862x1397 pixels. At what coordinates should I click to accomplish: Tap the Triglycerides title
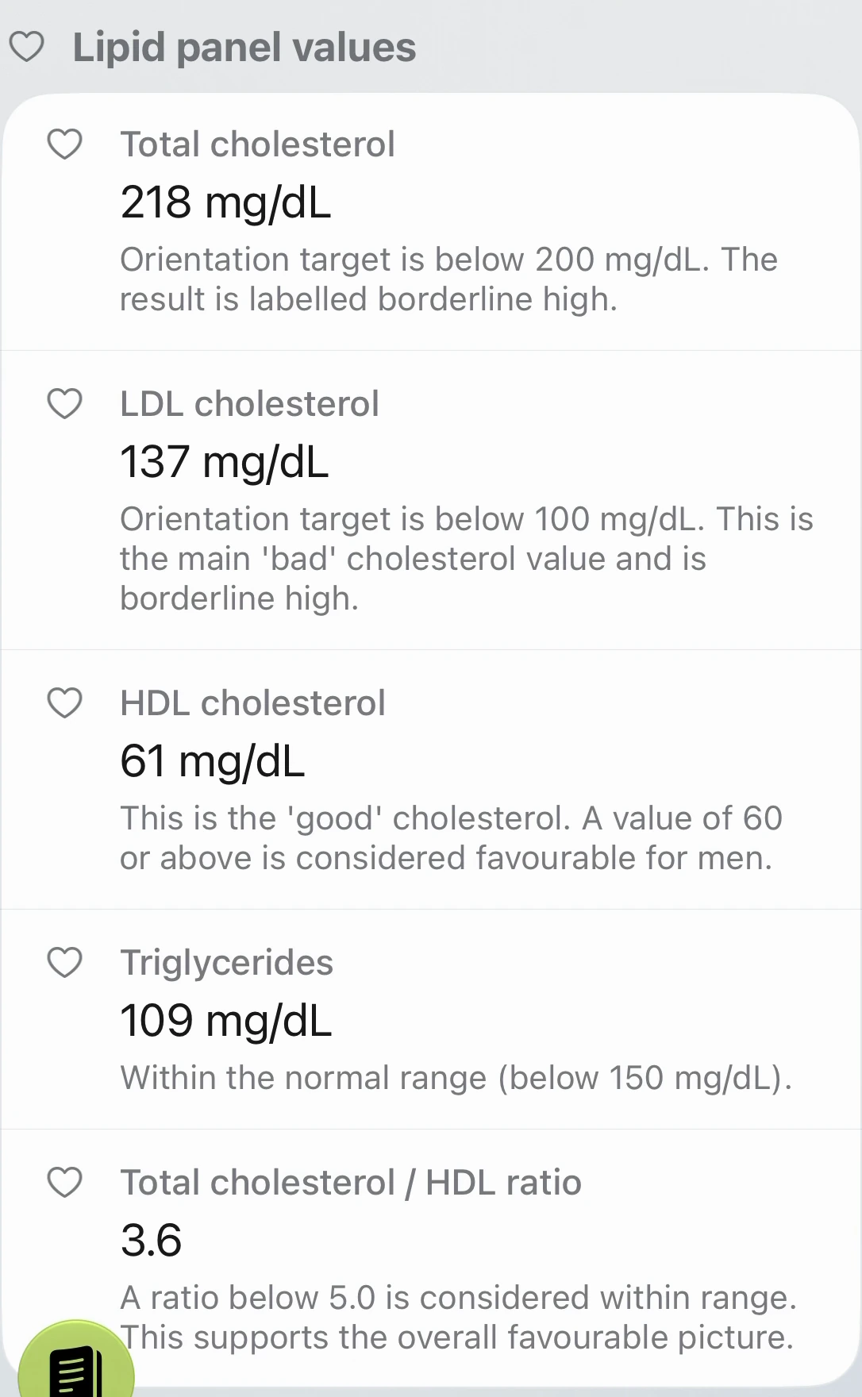[226, 962]
